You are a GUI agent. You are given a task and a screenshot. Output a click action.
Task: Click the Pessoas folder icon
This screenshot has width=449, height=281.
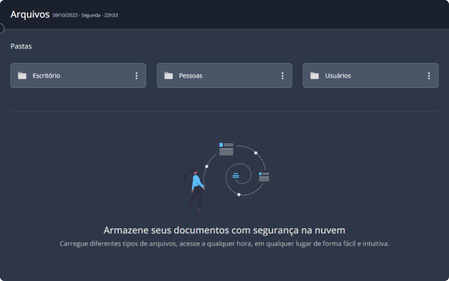[x=168, y=76]
